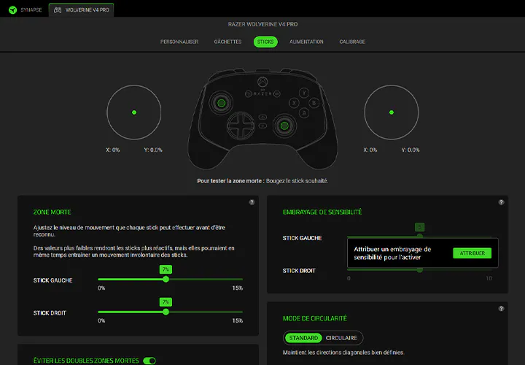Click the Attribuer button
This screenshot has height=365, width=525.
tap(472, 253)
